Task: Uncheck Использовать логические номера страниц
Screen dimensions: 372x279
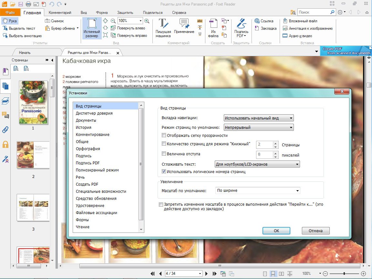Action: pos(164,172)
